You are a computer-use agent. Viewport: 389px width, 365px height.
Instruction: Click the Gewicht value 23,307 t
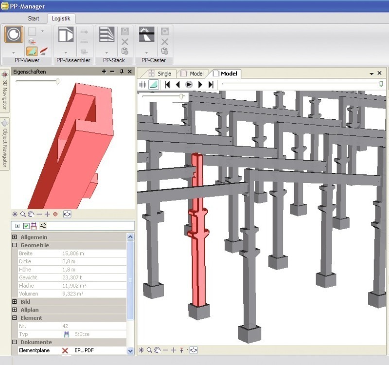coord(72,277)
